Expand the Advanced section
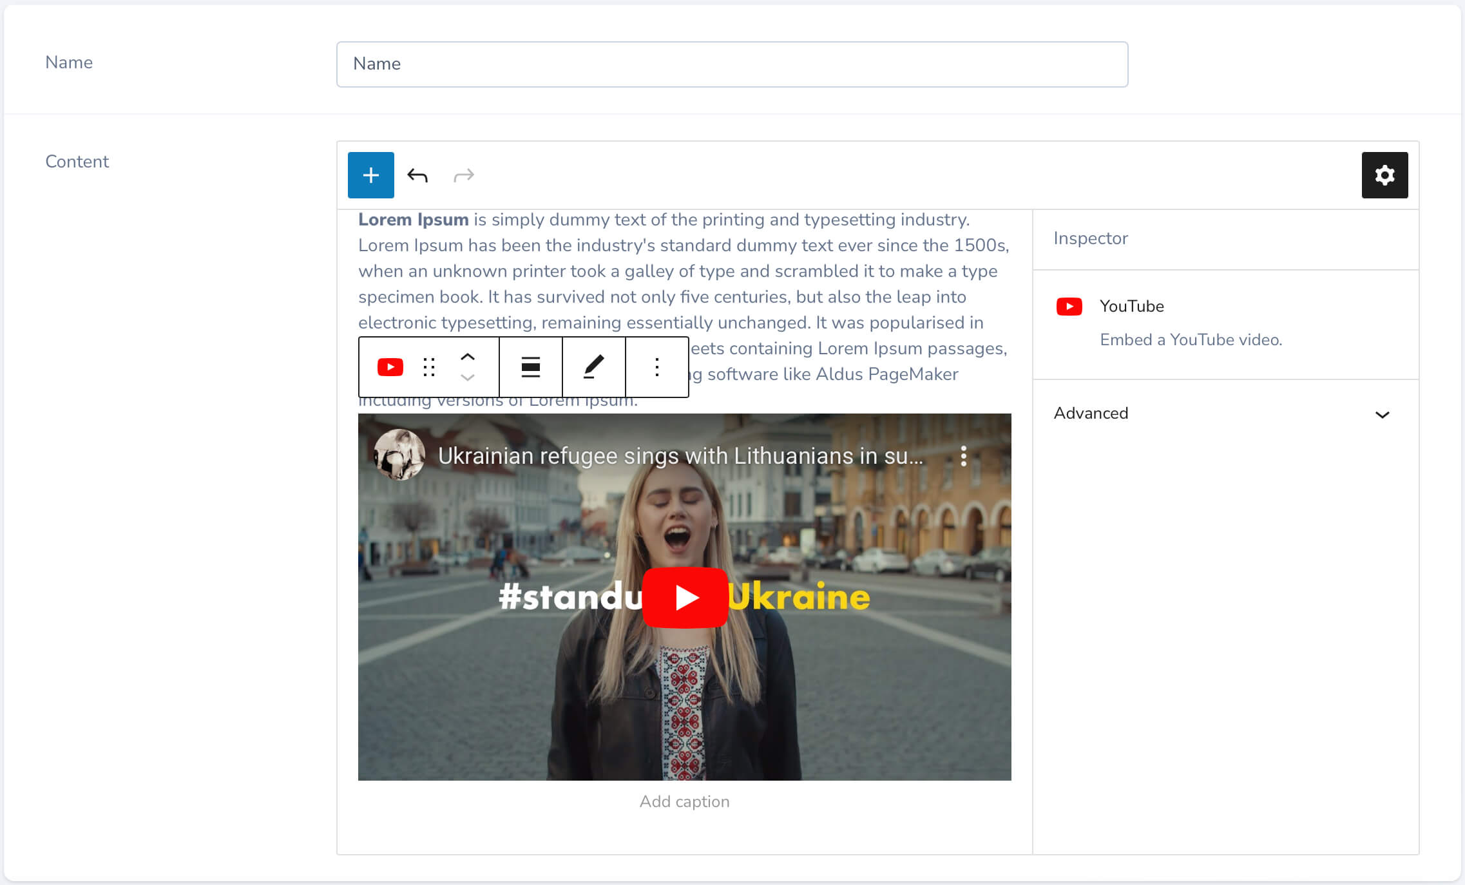 (1223, 414)
